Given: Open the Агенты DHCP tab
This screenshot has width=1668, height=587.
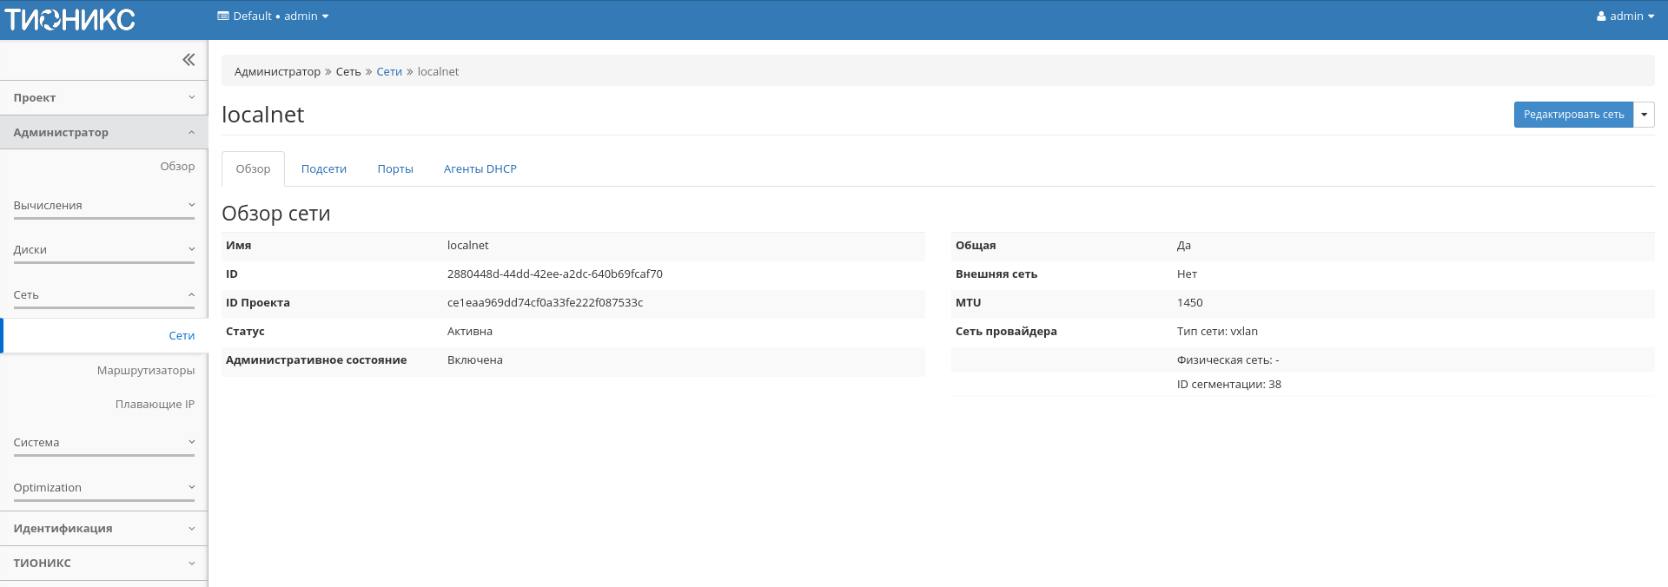Looking at the screenshot, I should click(x=480, y=169).
